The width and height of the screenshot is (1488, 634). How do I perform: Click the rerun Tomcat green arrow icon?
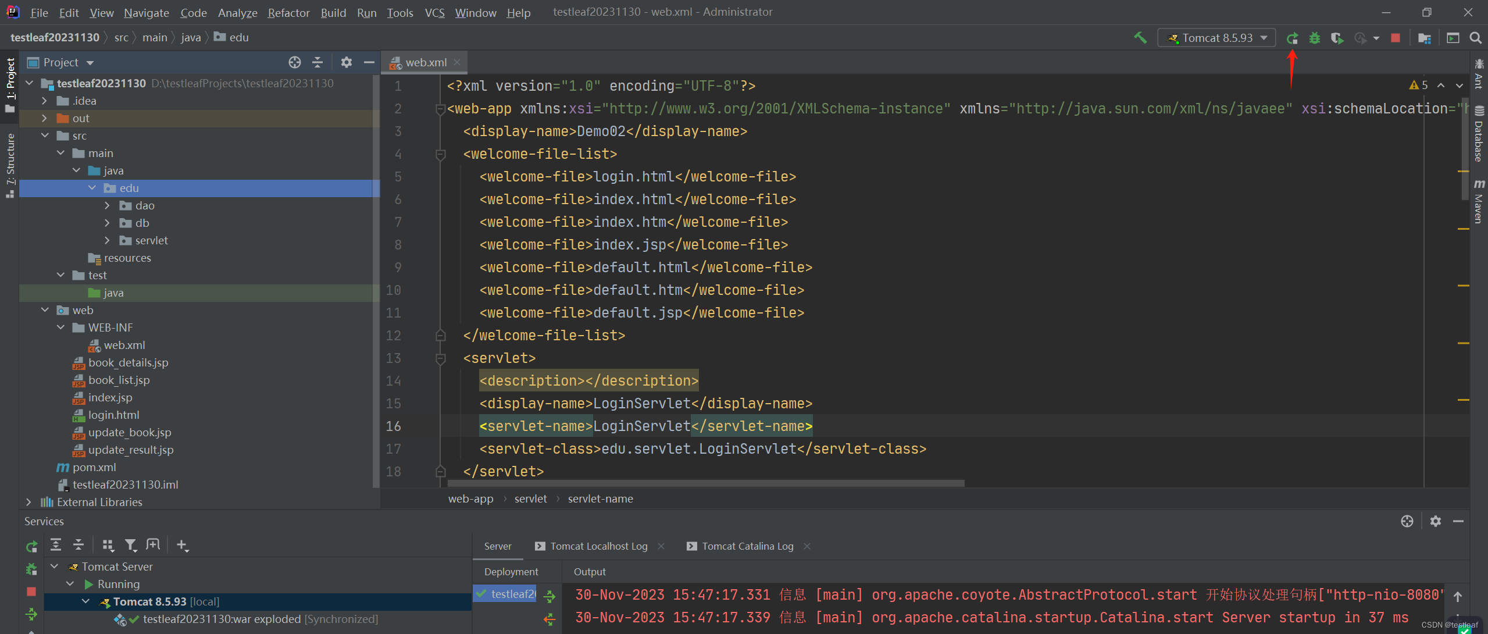point(1292,38)
